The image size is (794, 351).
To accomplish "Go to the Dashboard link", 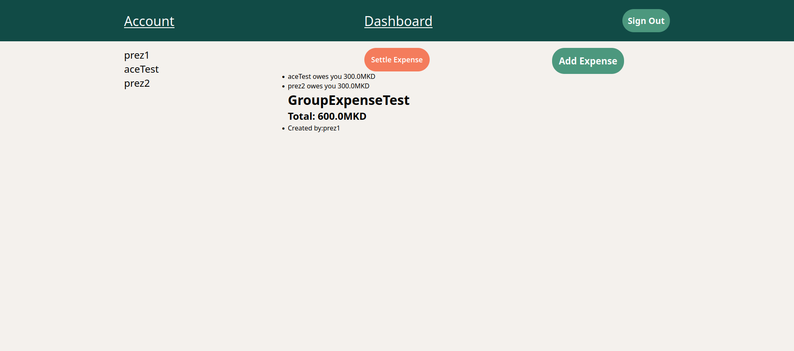I will coord(398,21).
